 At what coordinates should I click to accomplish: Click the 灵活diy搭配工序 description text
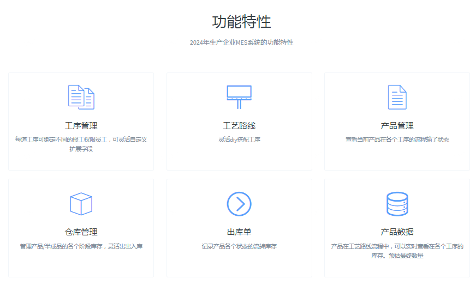[239, 140]
